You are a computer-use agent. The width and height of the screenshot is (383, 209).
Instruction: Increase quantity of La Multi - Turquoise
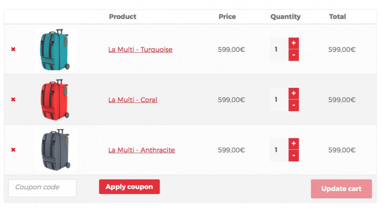[x=293, y=43]
